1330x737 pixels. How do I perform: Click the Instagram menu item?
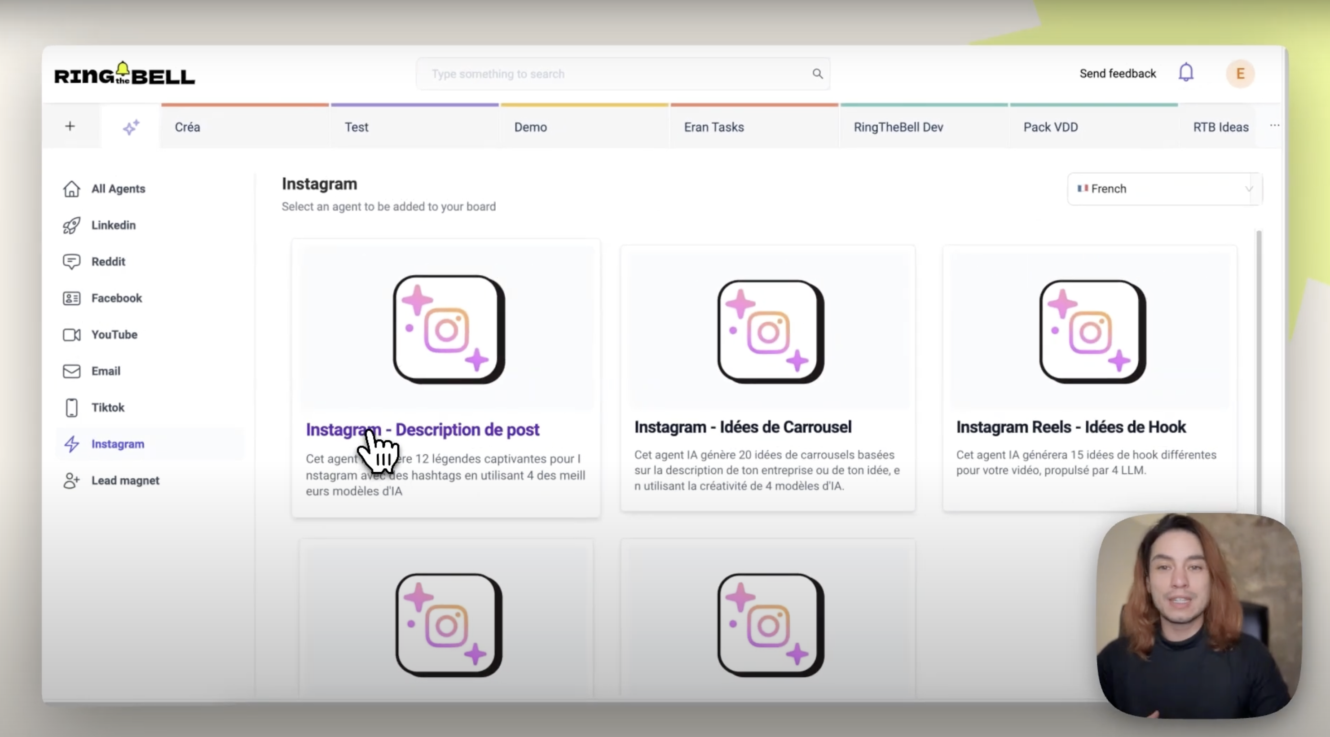click(x=117, y=444)
